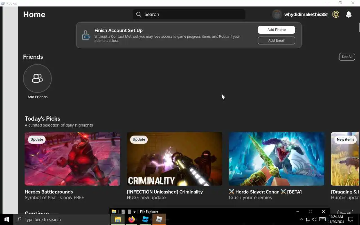The image size is (360, 225).
Task: Click the Home page heading
Action: [34, 14]
